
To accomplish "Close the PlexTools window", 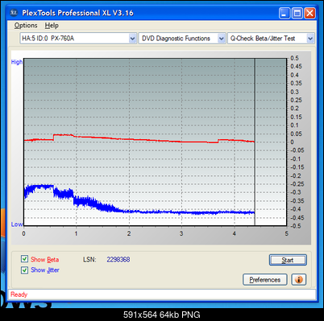I will pos(309,13).
